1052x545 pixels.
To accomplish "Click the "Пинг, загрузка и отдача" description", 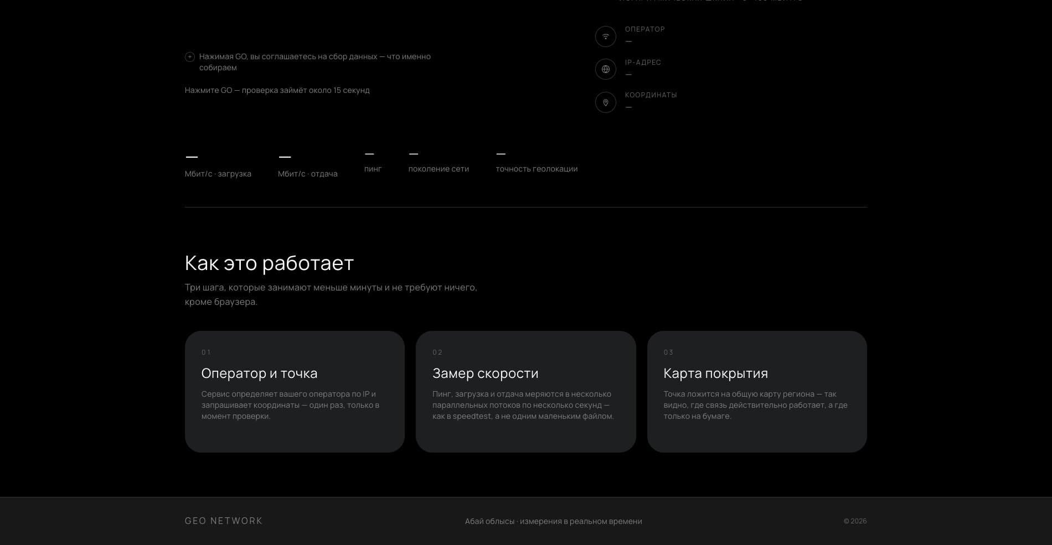I will point(523,405).
